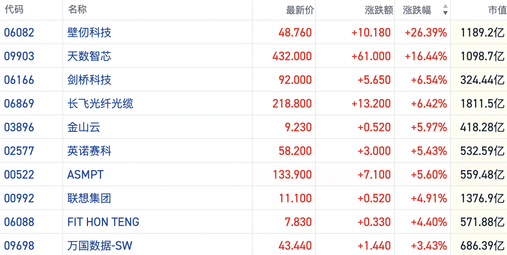Open stock code 03896
Viewport: 507px width, 255px height.
19,127
